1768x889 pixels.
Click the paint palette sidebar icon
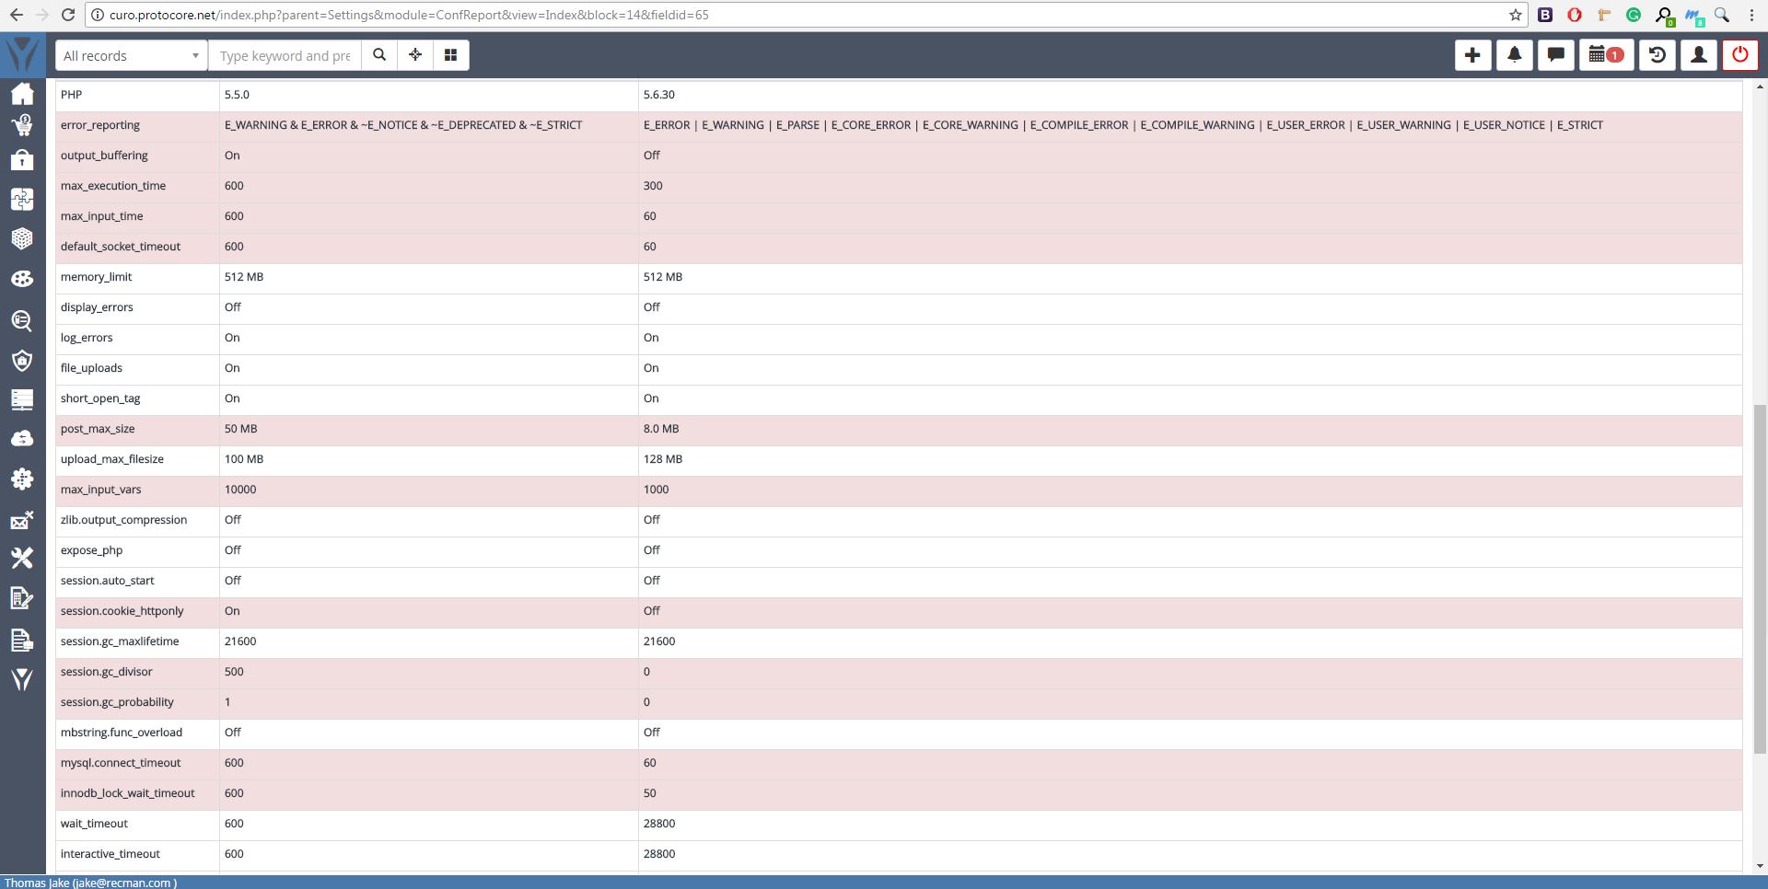tap(22, 279)
